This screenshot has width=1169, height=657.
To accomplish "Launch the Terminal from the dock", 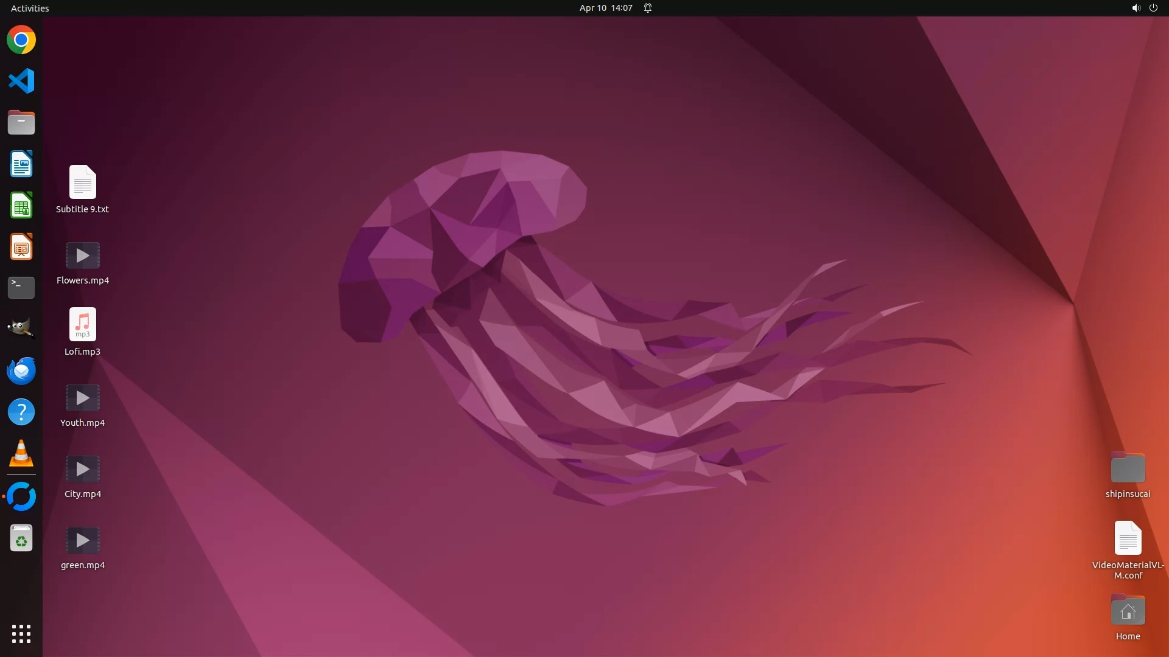I will pos(21,288).
